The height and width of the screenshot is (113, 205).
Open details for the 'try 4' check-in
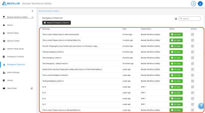click(192, 87)
